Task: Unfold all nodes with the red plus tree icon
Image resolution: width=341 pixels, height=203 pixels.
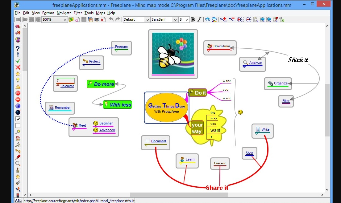Action: coord(240,19)
